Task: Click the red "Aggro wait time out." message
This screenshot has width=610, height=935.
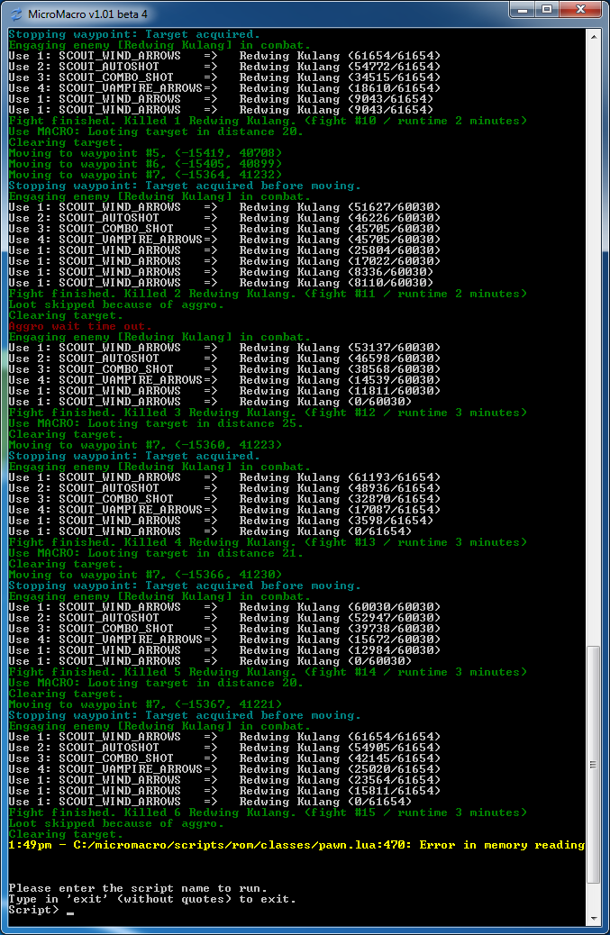Action: [79, 326]
